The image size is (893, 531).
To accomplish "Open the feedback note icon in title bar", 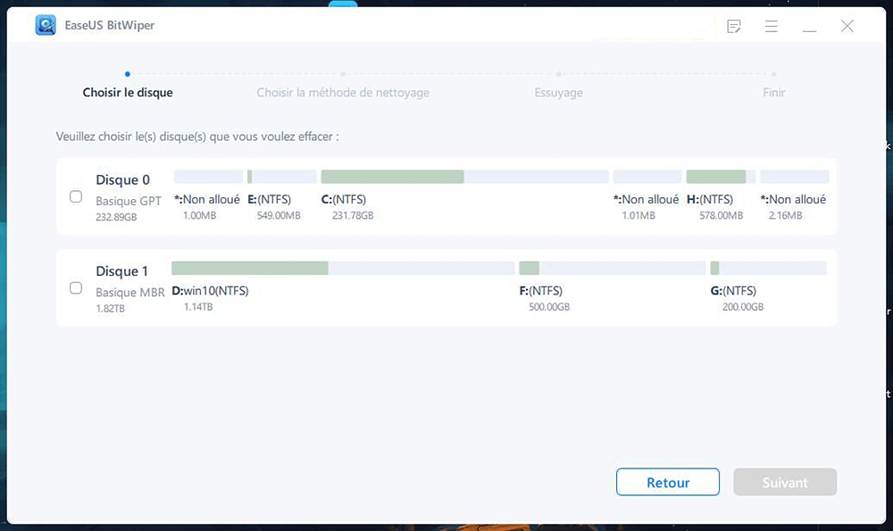I will [x=734, y=27].
